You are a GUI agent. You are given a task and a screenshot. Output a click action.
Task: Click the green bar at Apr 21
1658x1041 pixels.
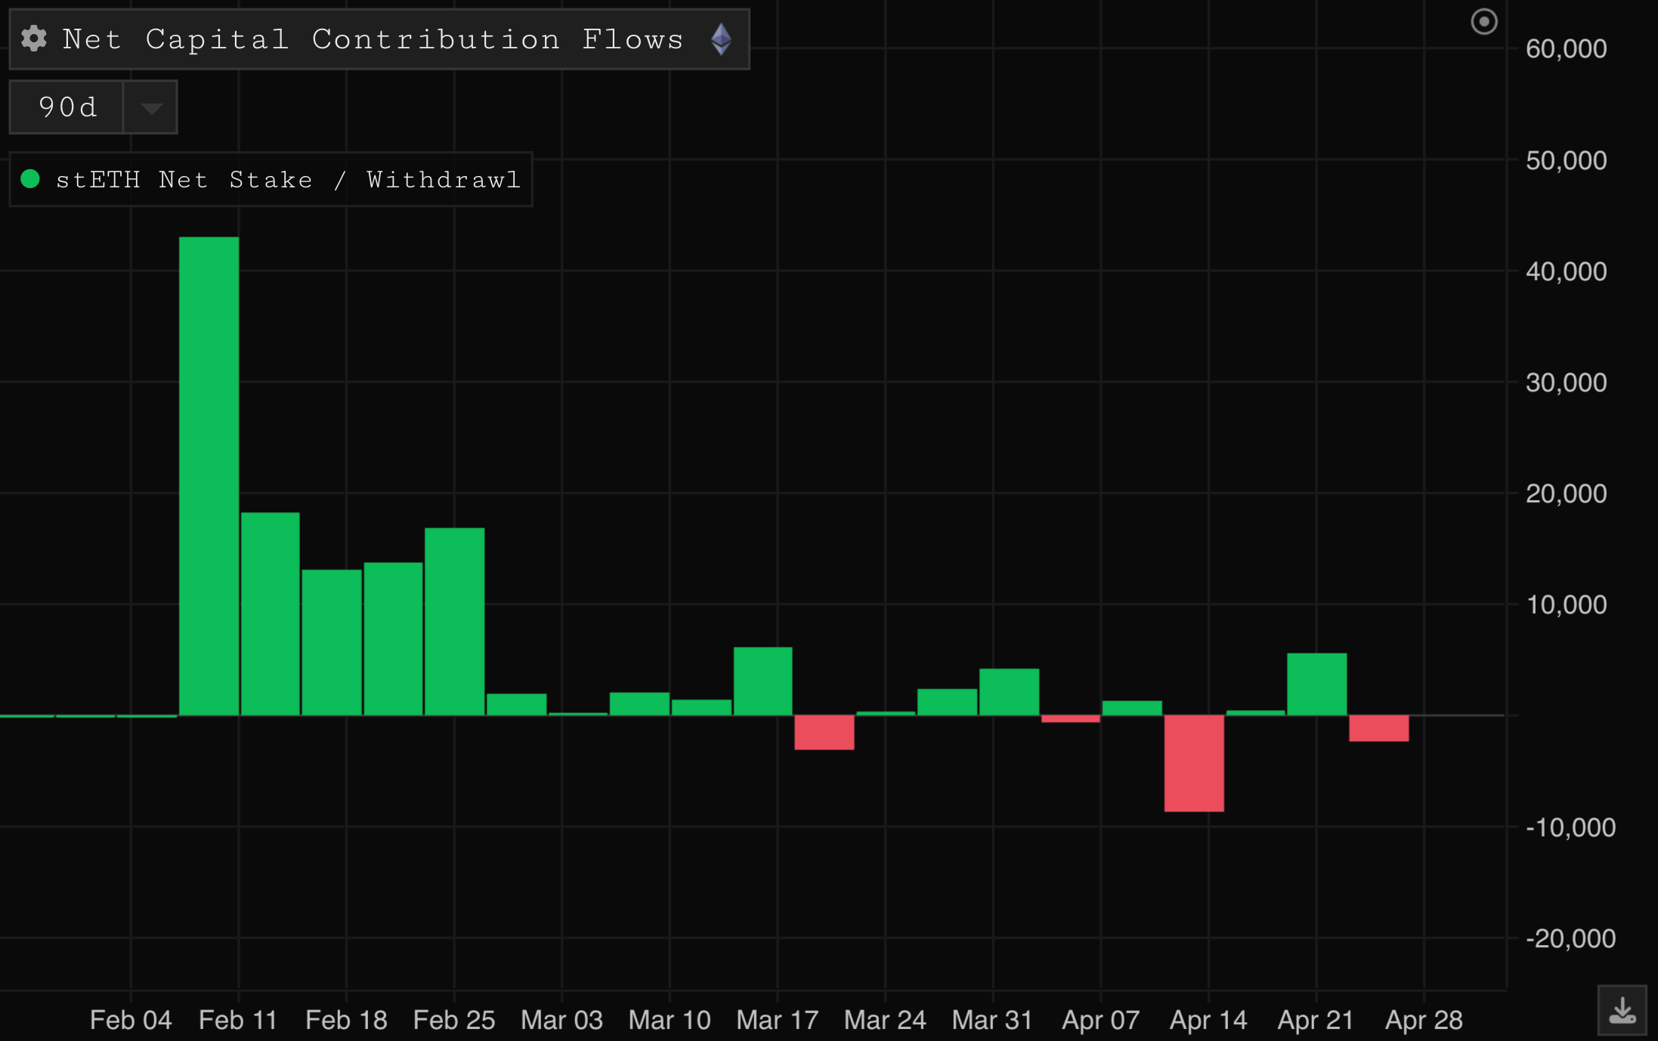tap(1316, 684)
